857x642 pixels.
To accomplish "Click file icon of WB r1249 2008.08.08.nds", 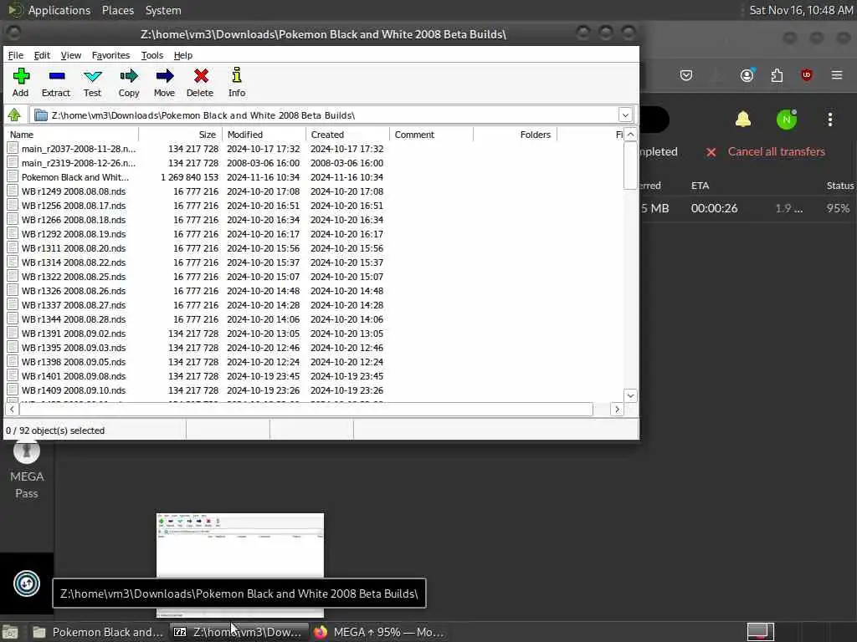I will pyautogui.click(x=13, y=191).
